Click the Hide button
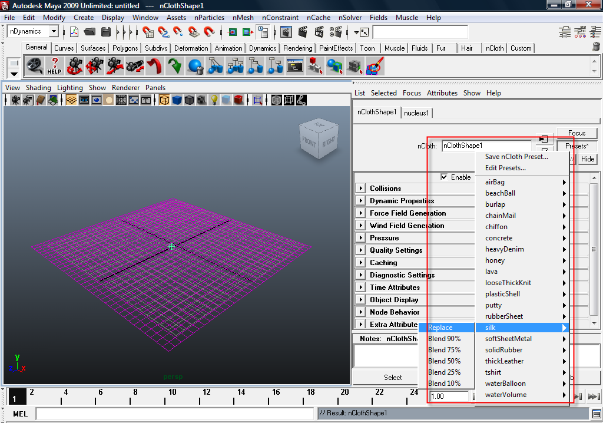603x423 pixels. (588, 159)
